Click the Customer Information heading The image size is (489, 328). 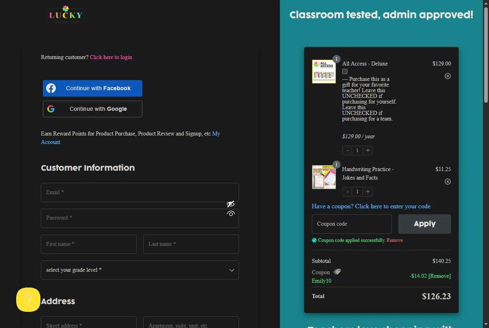(x=88, y=168)
